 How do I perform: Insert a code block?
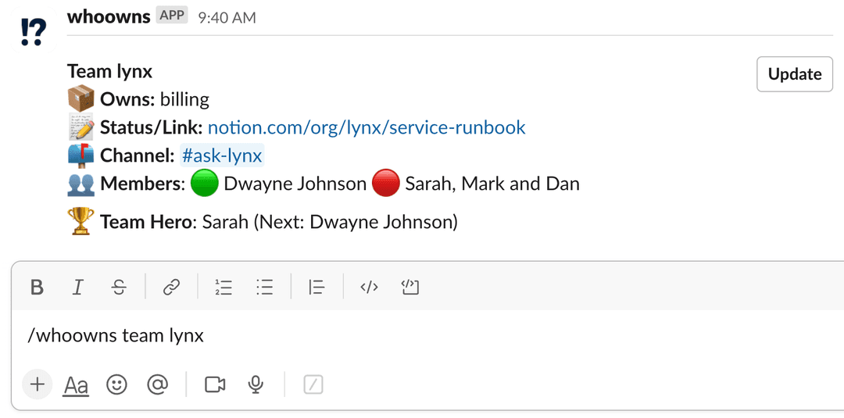pyautogui.click(x=409, y=288)
